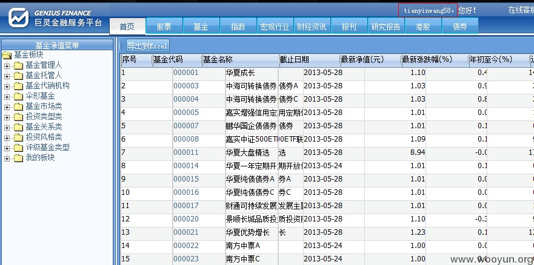Click the 8.94 net value cell
The image size is (534, 265).
point(395,153)
